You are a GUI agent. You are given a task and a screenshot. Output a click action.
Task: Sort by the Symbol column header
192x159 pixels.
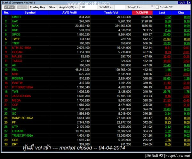[x=30, y=13]
